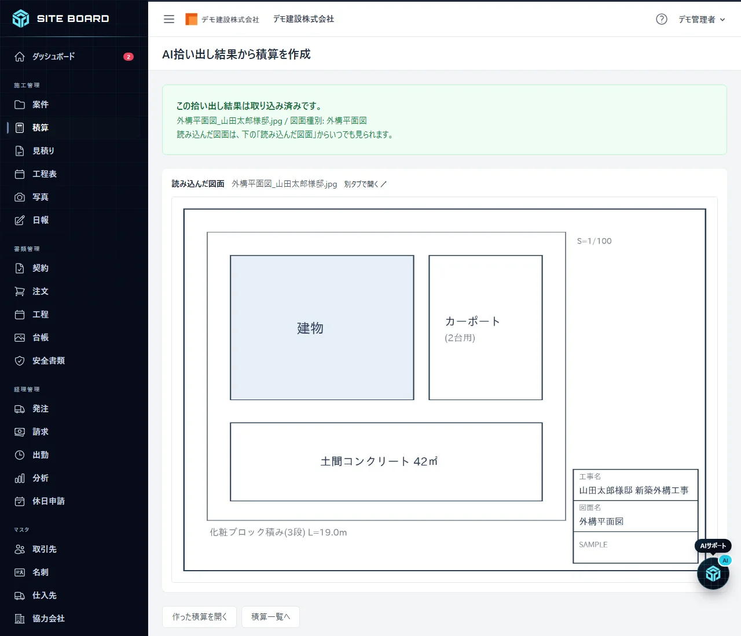Click 別タブで開く link
Screen dimensions: 741x636
(365, 184)
